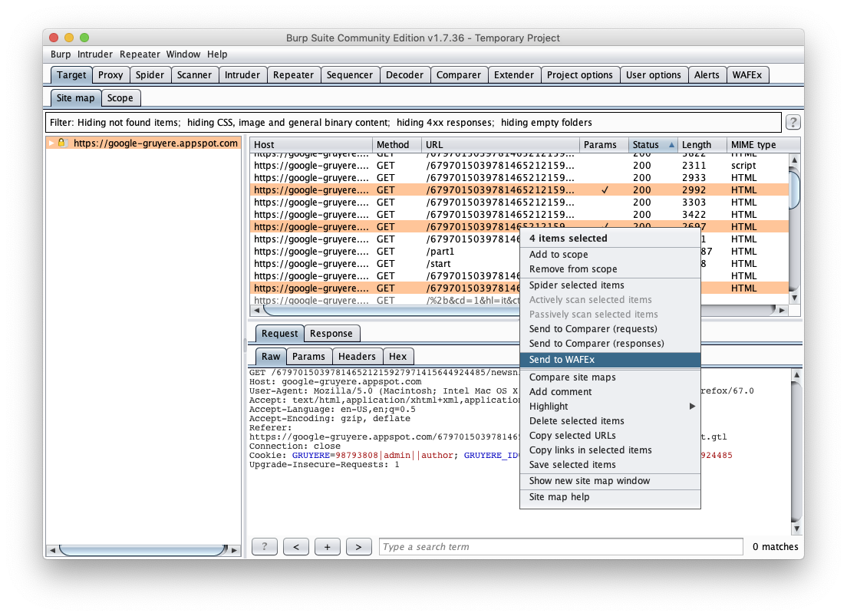
Task: Choose Delete selected items
Action: click(x=610, y=421)
